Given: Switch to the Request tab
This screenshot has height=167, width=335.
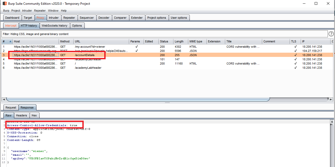Looking at the screenshot, I should pos(11,107).
